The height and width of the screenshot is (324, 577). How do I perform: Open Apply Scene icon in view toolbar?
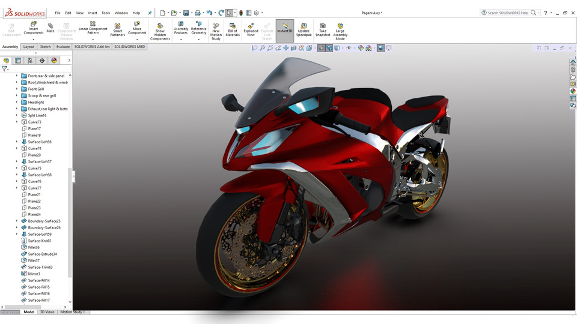point(368,48)
